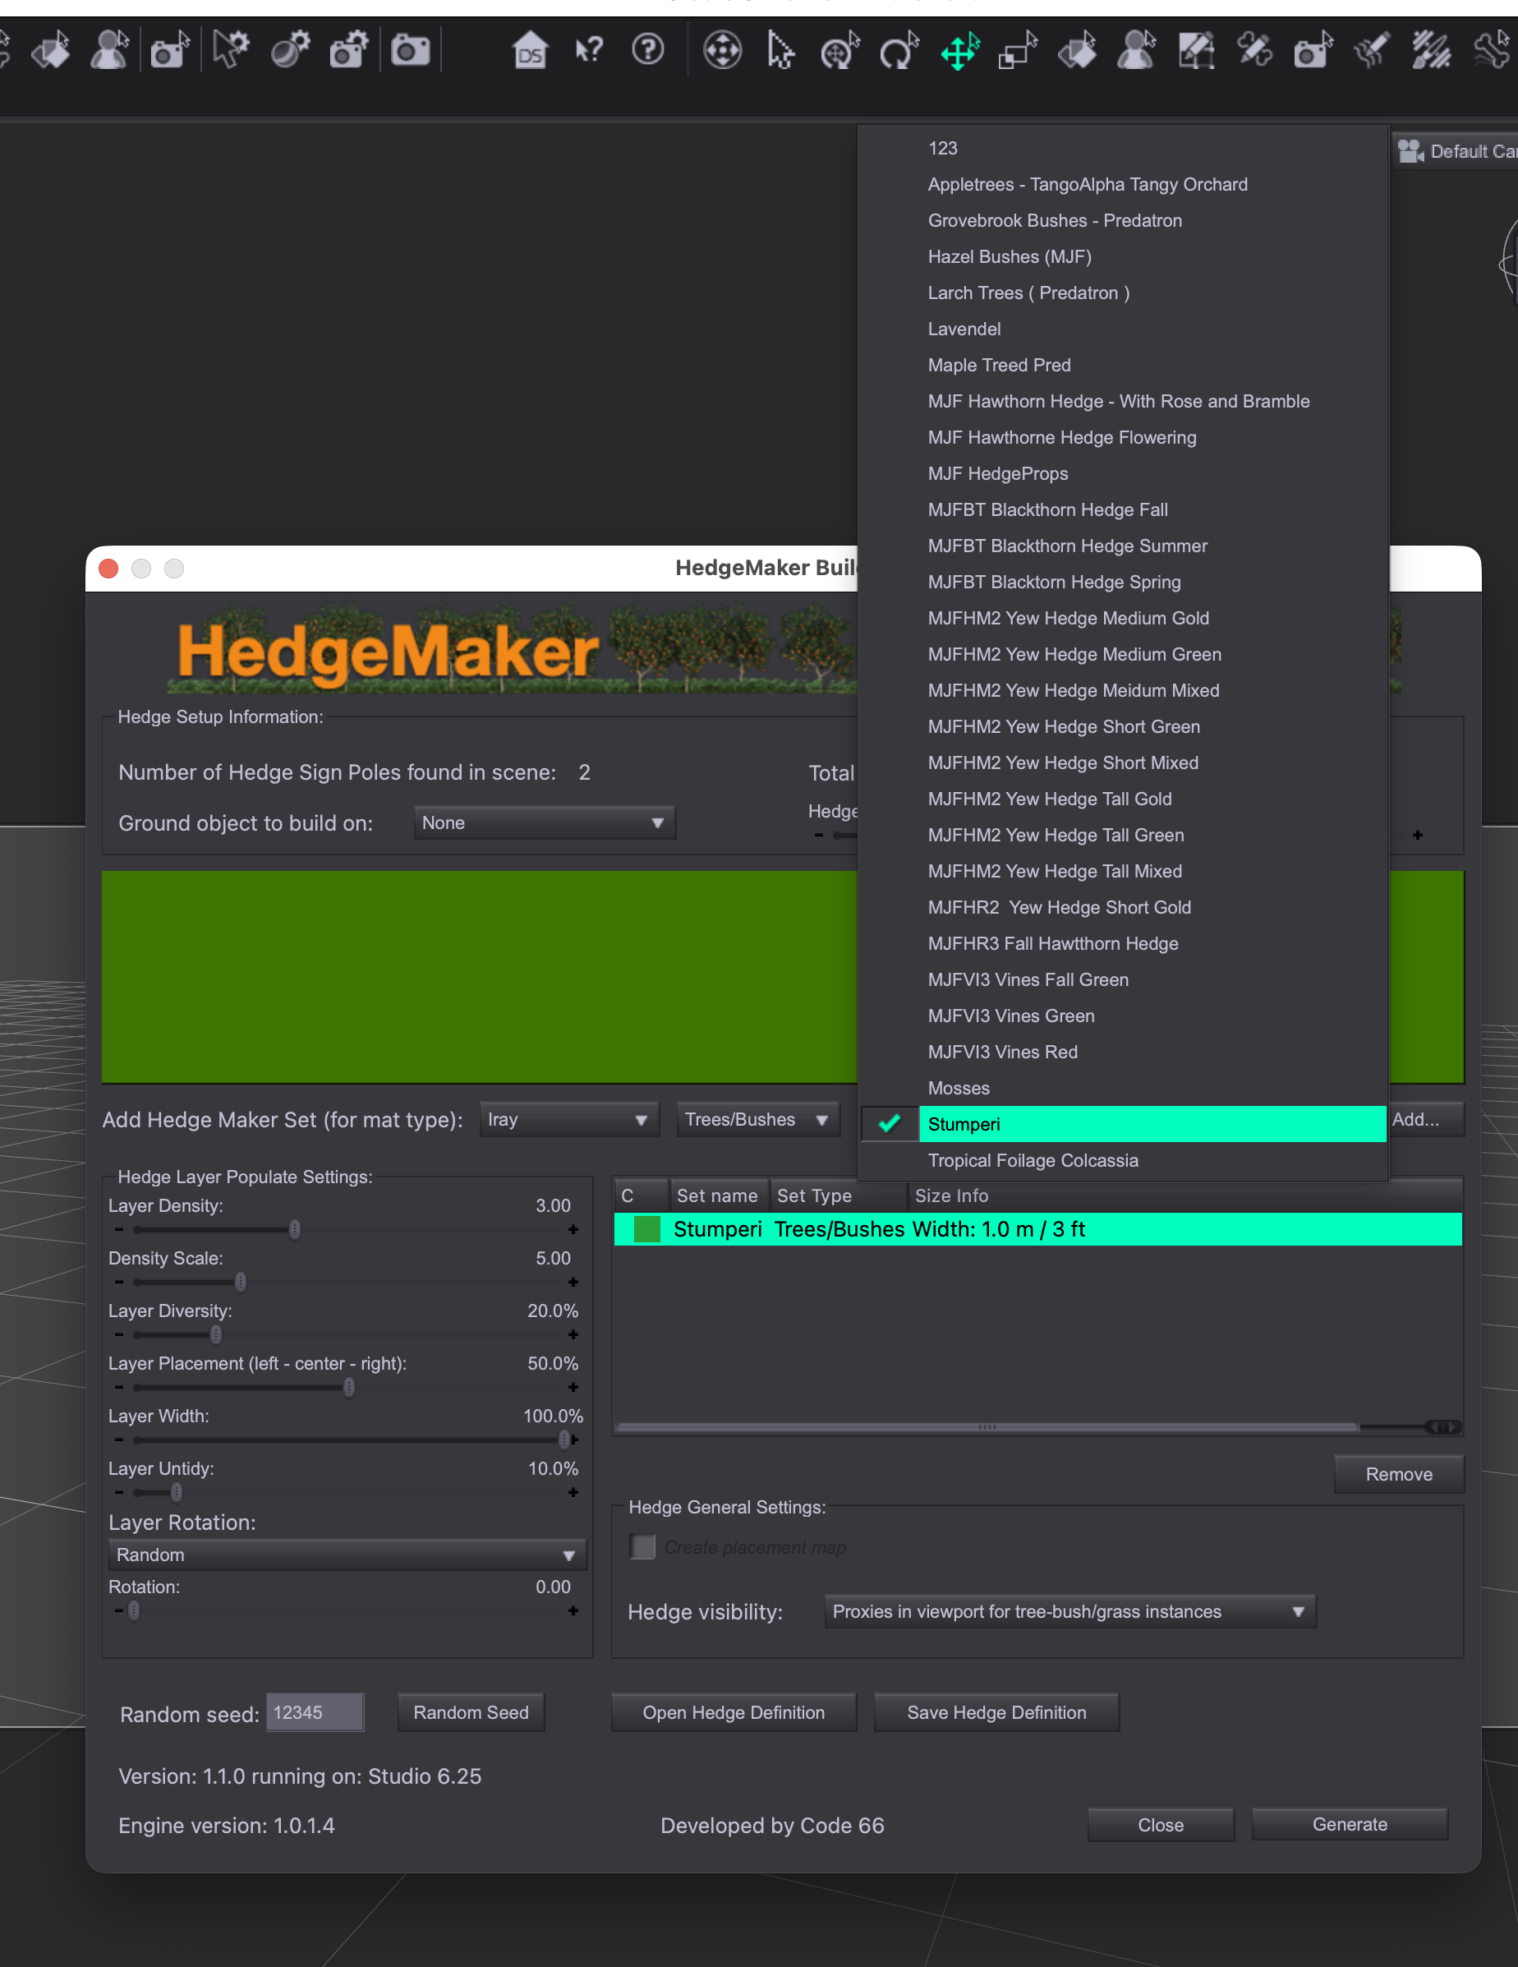Choose Hazel Bushes (MJF)
Image resolution: width=1518 pixels, height=1967 pixels.
click(x=1123, y=256)
